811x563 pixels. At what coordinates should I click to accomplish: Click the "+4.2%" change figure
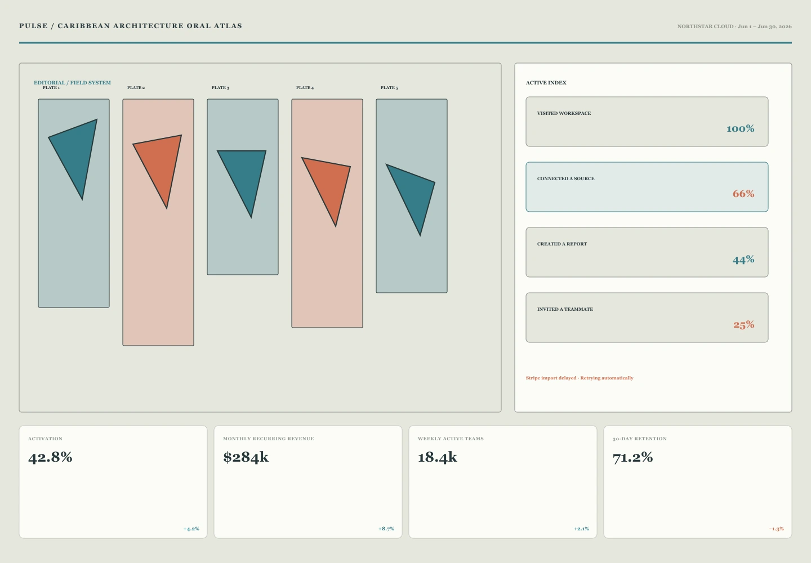pos(191,529)
